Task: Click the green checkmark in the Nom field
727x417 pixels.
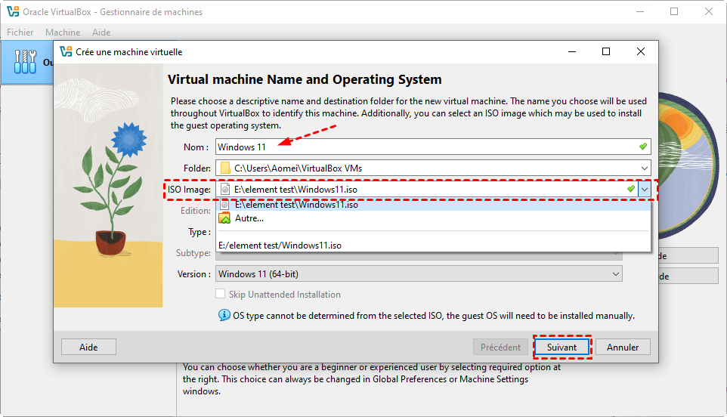Action: point(642,147)
